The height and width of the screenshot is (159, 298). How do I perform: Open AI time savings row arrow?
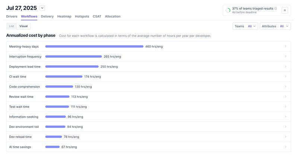click(285, 147)
